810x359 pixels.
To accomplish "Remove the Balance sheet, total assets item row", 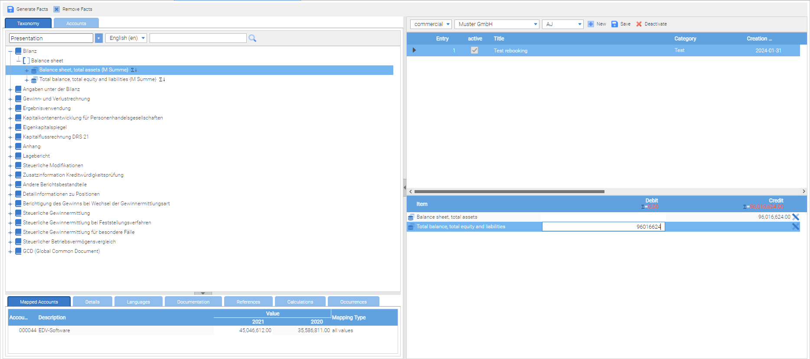I will [796, 217].
